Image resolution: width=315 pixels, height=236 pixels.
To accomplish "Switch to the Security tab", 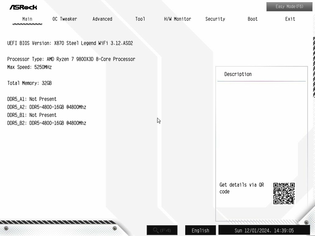I will click(215, 19).
